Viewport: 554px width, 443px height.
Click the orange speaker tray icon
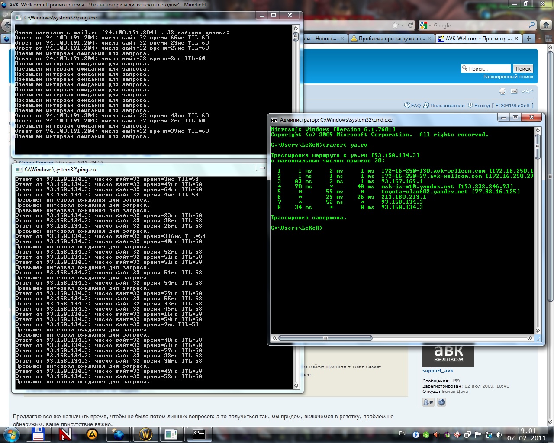coord(436,434)
